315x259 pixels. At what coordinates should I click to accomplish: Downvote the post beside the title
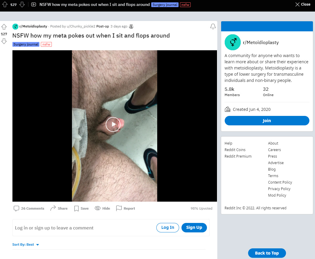(x=4, y=41)
